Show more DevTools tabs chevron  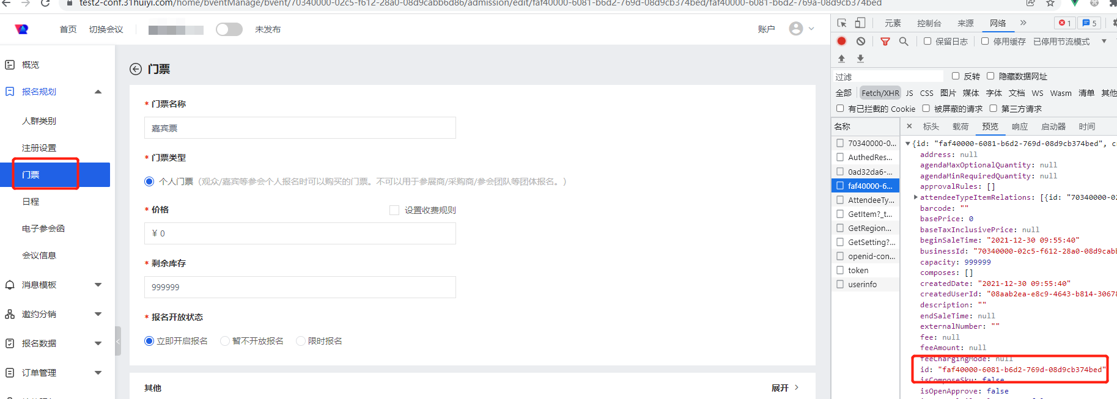click(1023, 23)
